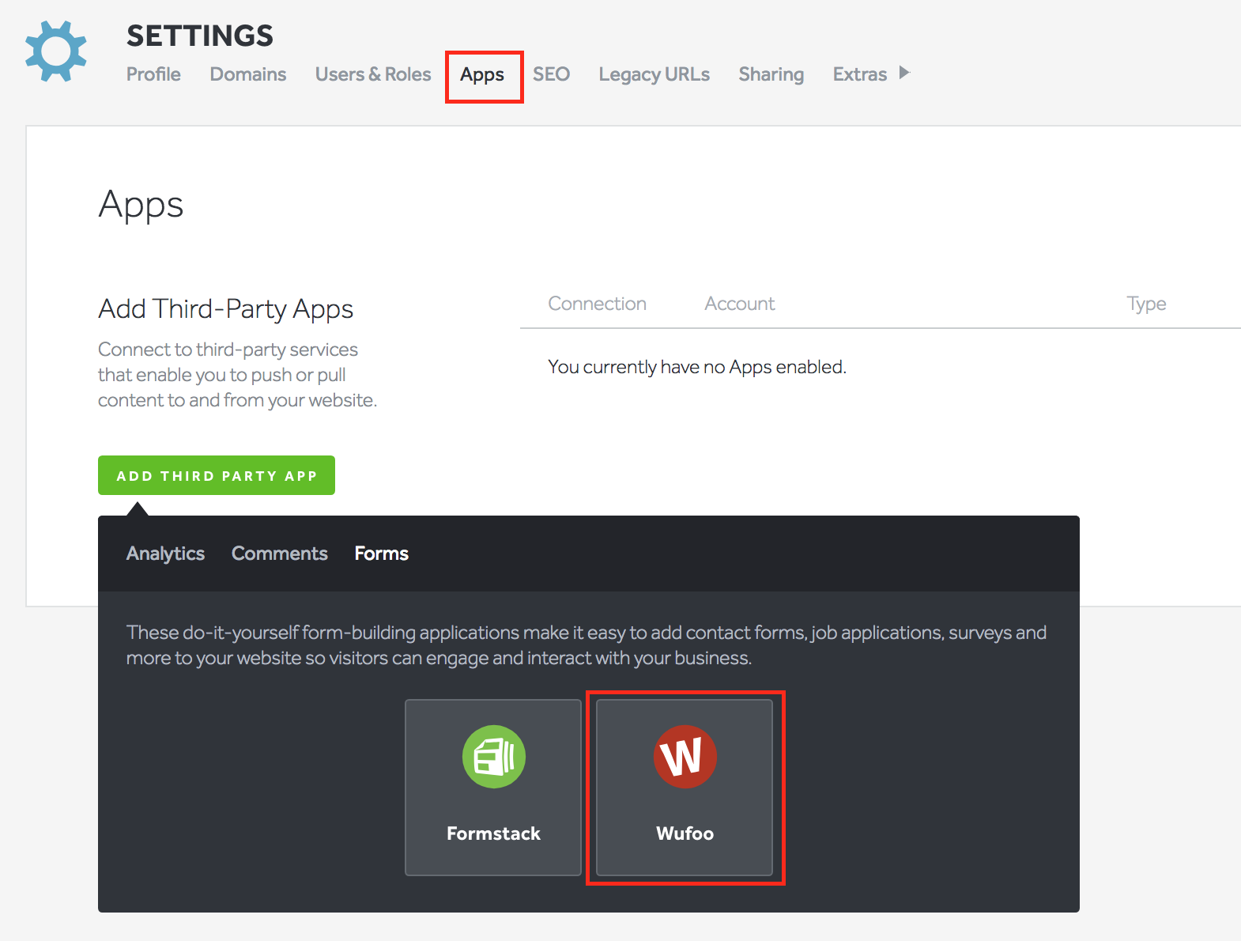Select the Forms apps category
This screenshot has height=941, width=1241.
(x=381, y=554)
